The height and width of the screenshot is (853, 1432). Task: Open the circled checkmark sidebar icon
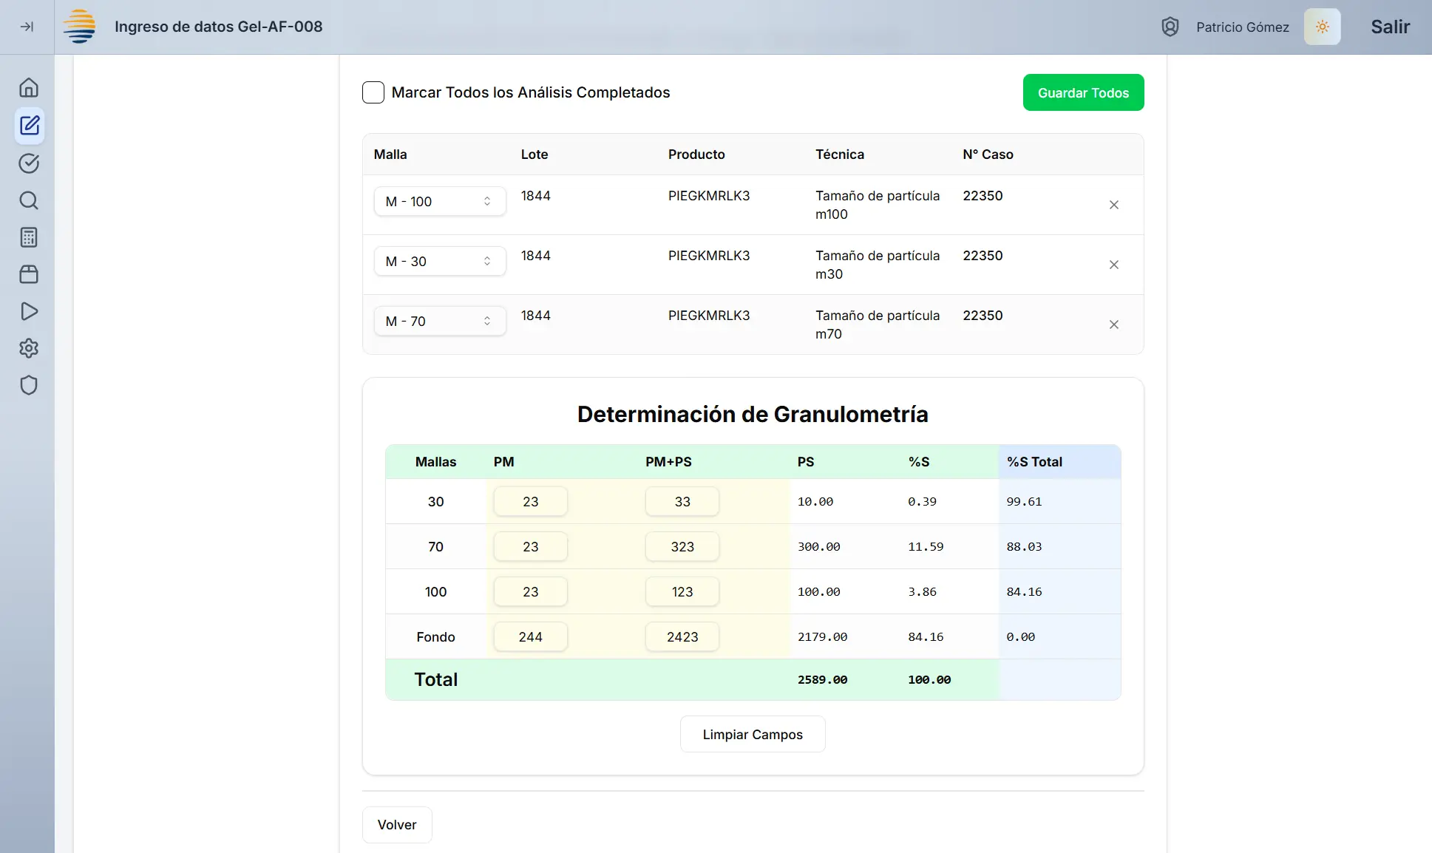[29, 163]
